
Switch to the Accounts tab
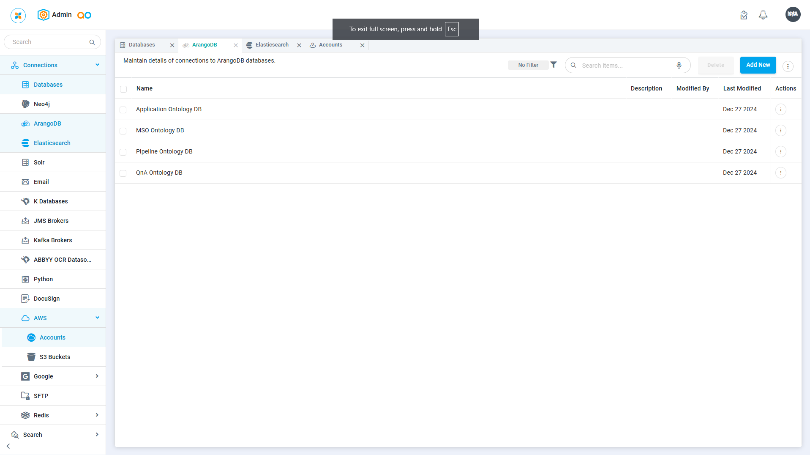tap(330, 45)
